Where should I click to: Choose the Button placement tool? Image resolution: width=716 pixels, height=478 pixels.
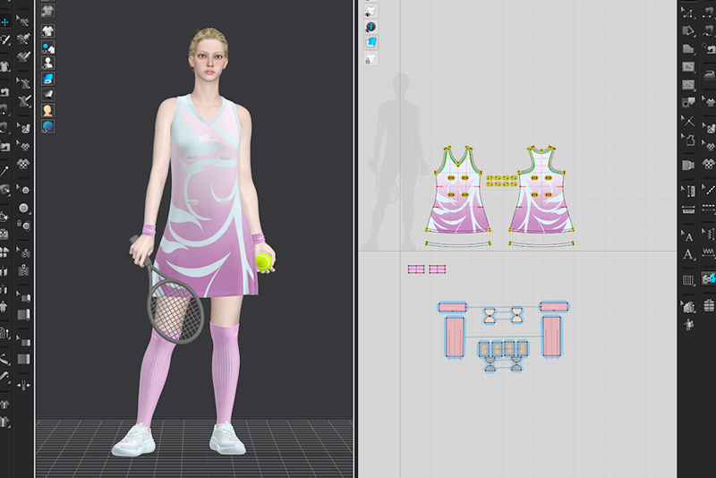tap(24, 208)
